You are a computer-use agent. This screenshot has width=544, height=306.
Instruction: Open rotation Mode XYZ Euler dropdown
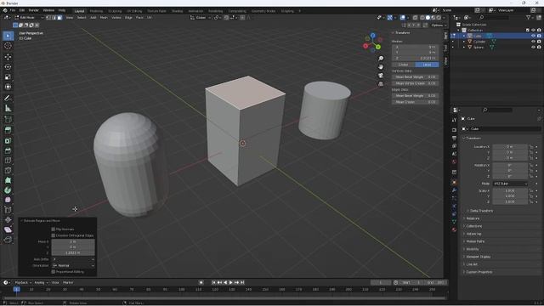(510, 184)
